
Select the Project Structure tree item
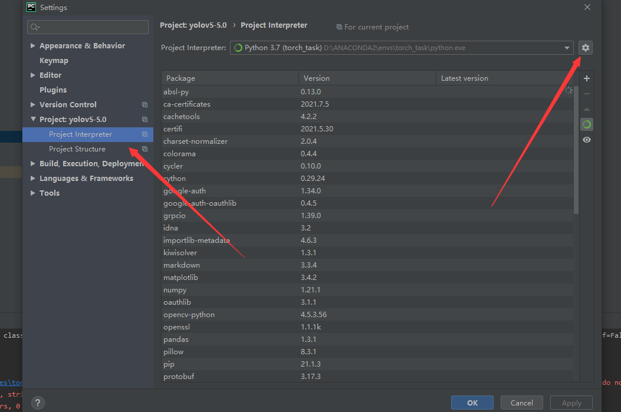coord(88,149)
